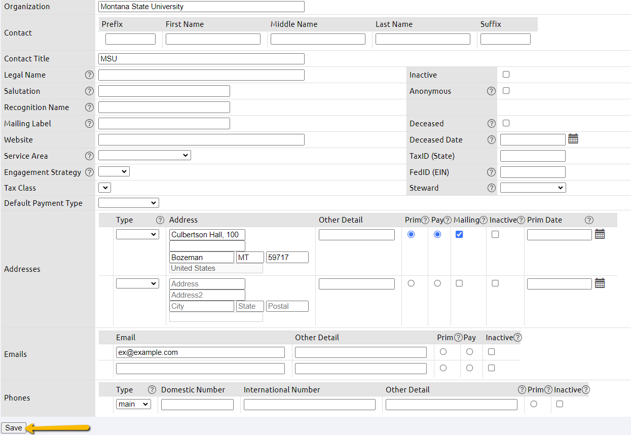This screenshot has height=435, width=631.
Task: Click the International Number phone field
Action: pos(310,405)
